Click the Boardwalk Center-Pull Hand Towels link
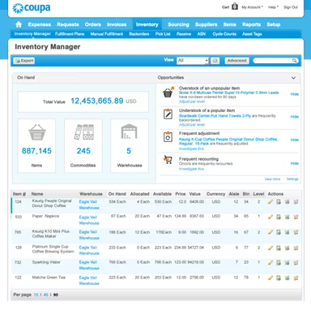311x315 pixels. click(215, 116)
